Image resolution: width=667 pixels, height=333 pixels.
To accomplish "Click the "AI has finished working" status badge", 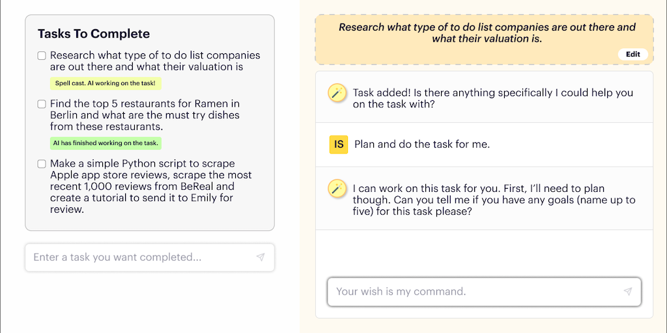I will (x=106, y=143).
